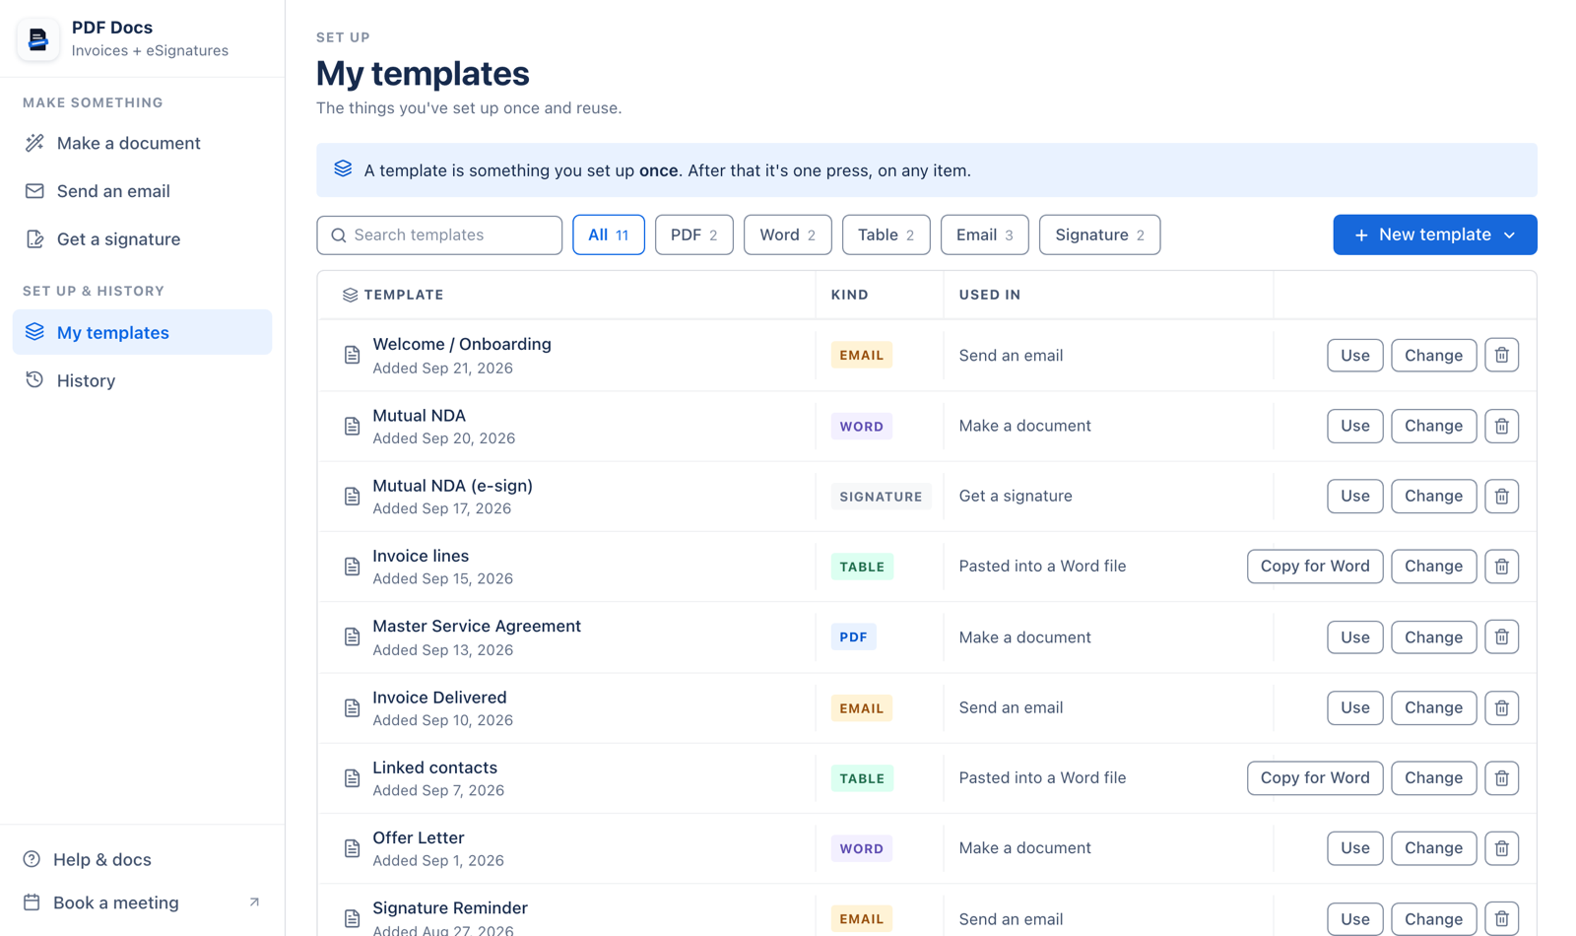Screen dimensions: 1576x936
Task: Click the file icon next to Invoice lines
Action: point(352,567)
